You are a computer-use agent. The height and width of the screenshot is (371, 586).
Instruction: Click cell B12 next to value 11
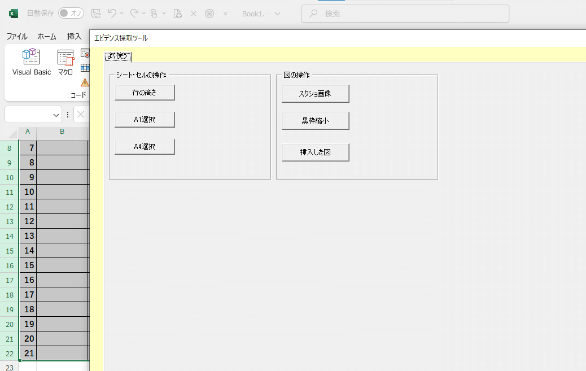pyautogui.click(x=63, y=207)
